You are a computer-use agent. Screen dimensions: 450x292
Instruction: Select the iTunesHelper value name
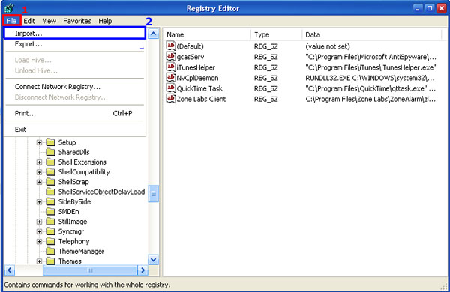coord(196,67)
